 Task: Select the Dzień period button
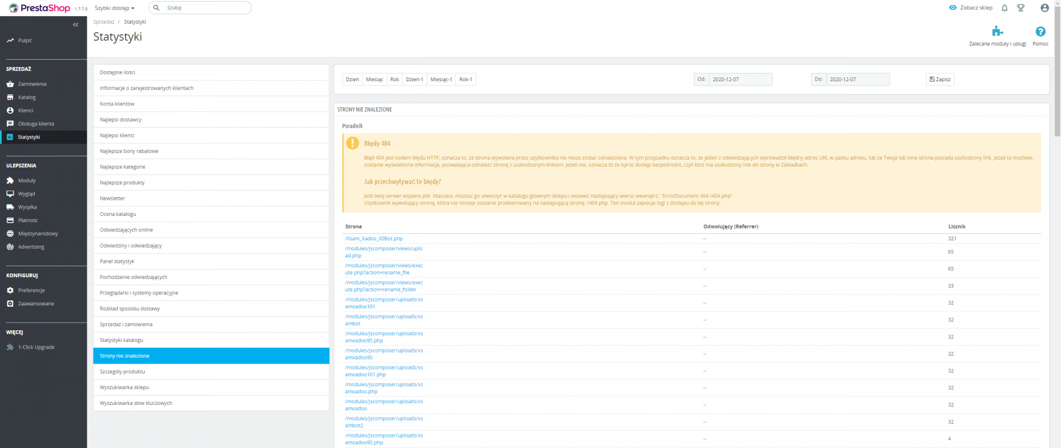(353, 80)
